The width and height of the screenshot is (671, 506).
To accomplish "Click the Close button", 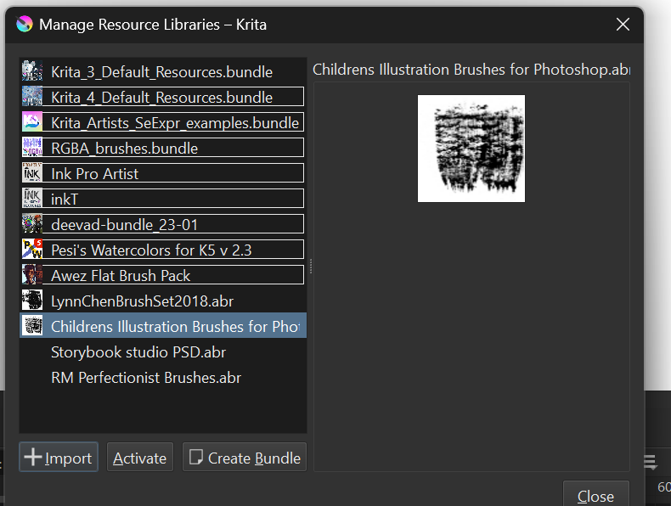I will pos(595,495).
